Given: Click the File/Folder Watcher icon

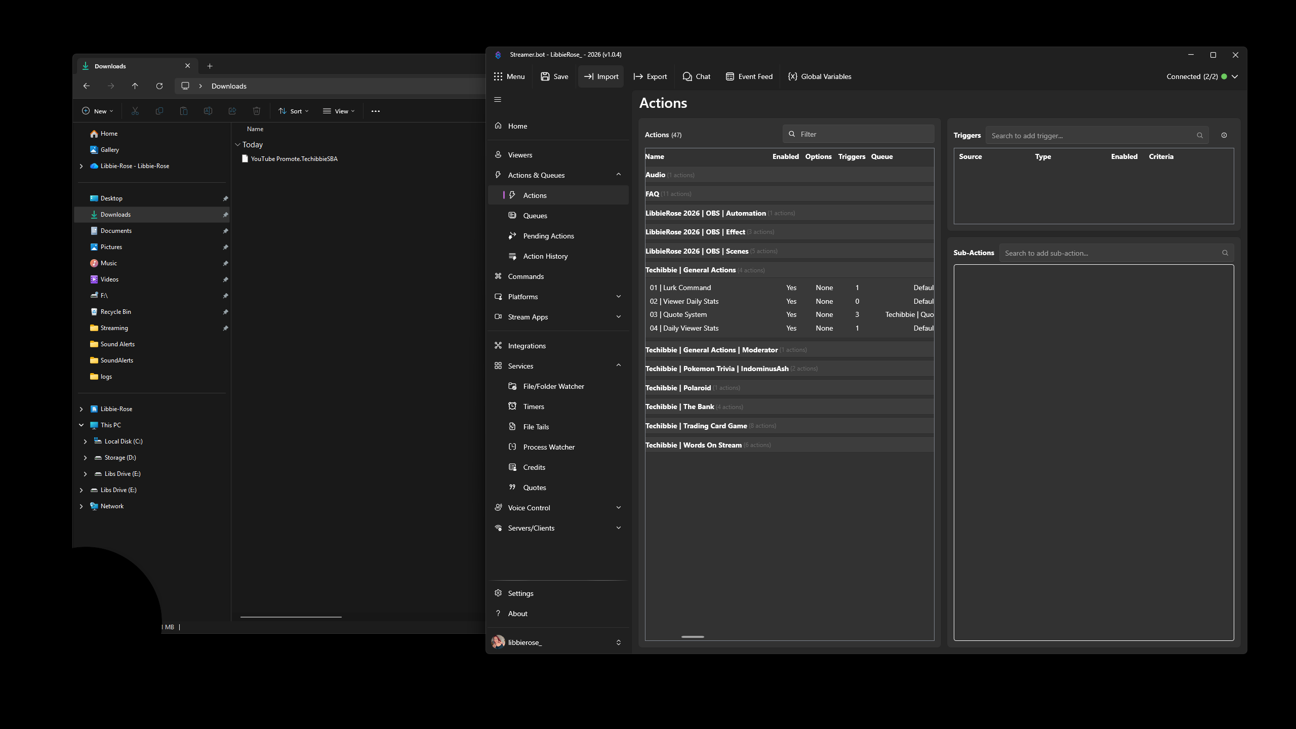Looking at the screenshot, I should coord(512,386).
